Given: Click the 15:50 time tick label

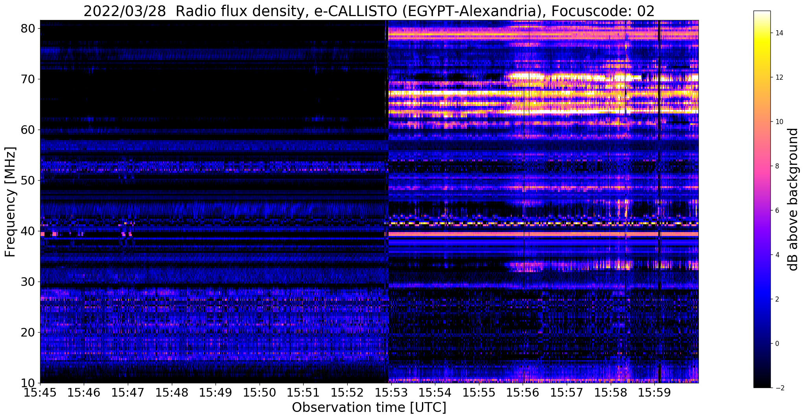Looking at the screenshot, I should pyautogui.click(x=260, y=392).
